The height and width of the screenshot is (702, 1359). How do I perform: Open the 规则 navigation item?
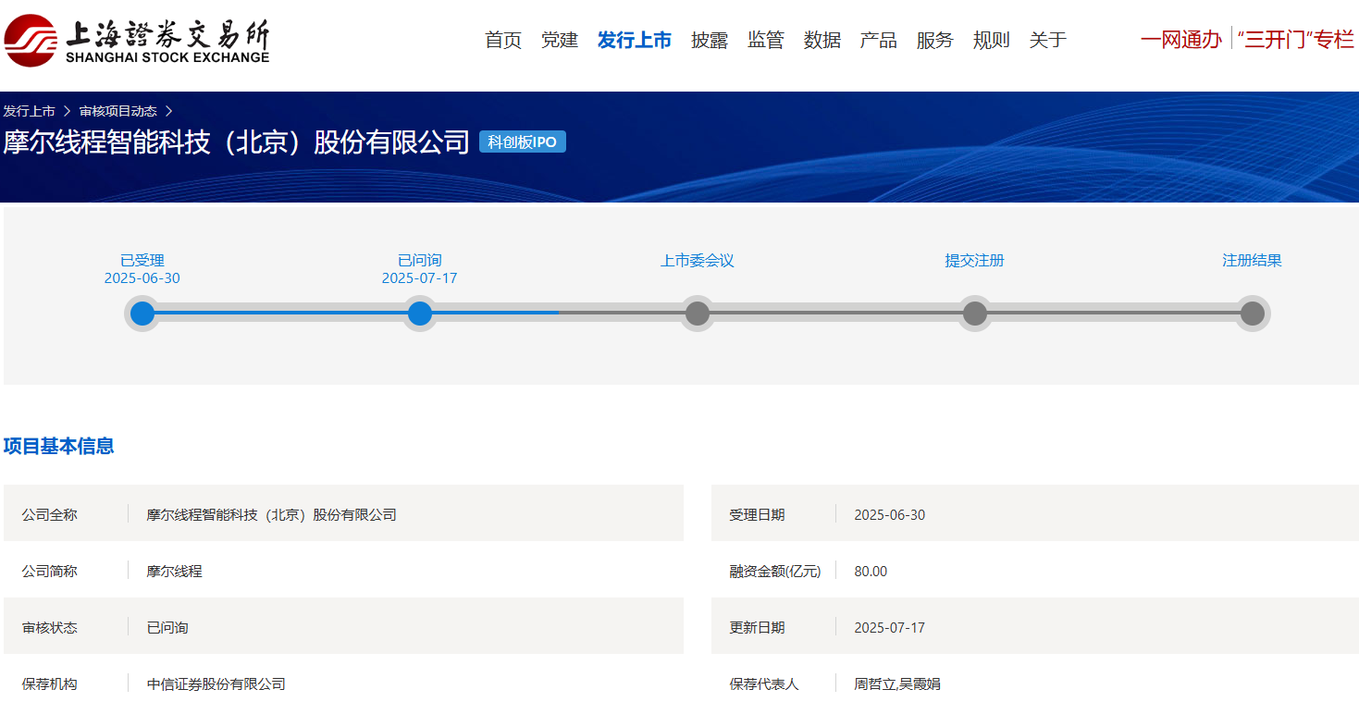pyautogui.click(x=992, y=40)
